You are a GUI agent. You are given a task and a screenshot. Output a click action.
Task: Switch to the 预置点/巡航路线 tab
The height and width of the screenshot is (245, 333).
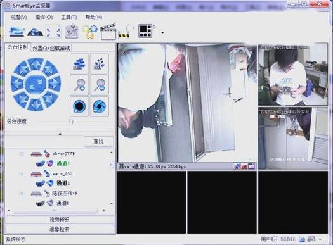pyautogui.click(x=51, y=48)
